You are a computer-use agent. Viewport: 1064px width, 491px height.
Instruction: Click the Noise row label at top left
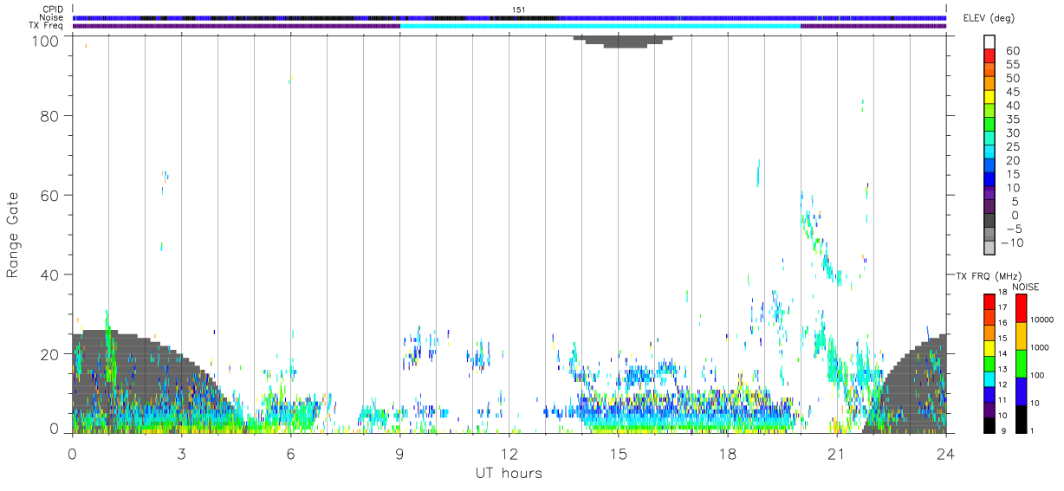pyautogui.click(x=52, y=17)
